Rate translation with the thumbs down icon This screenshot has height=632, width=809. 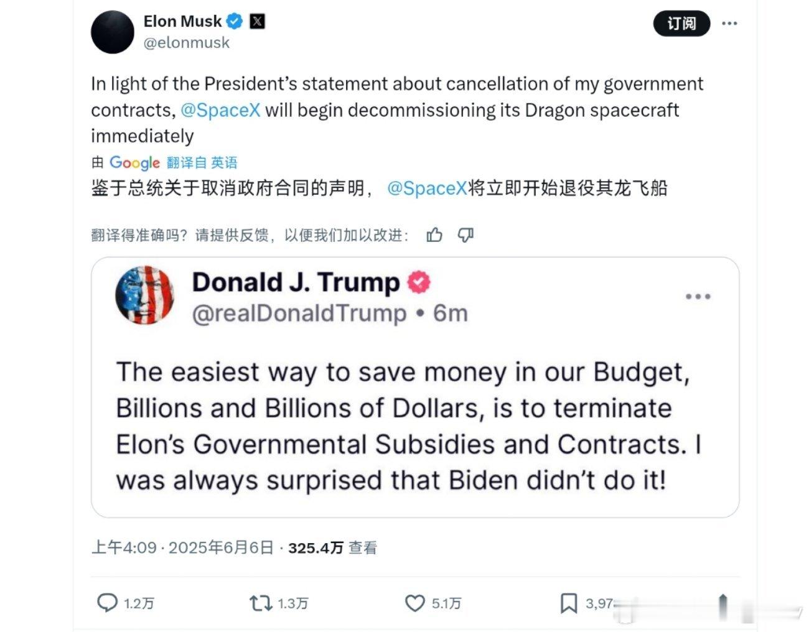465,235
